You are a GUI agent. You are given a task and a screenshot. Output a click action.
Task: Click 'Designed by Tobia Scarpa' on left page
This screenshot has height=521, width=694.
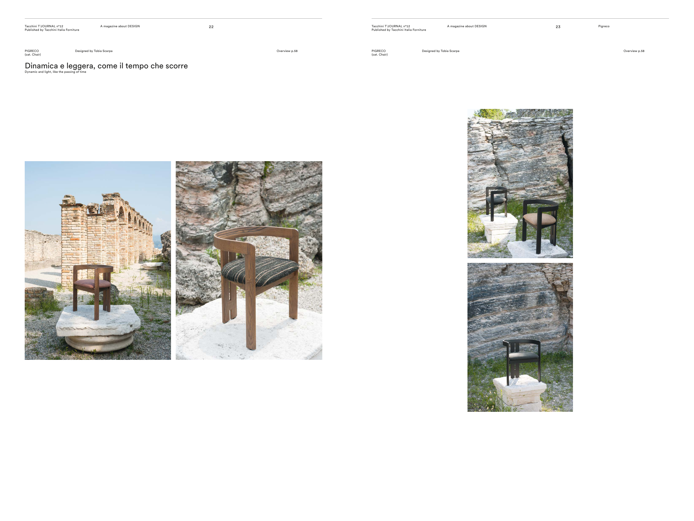(x=94, y=51)
